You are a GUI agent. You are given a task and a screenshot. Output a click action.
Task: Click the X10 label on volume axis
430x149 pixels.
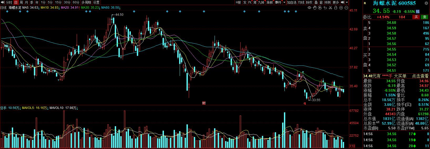352,146
